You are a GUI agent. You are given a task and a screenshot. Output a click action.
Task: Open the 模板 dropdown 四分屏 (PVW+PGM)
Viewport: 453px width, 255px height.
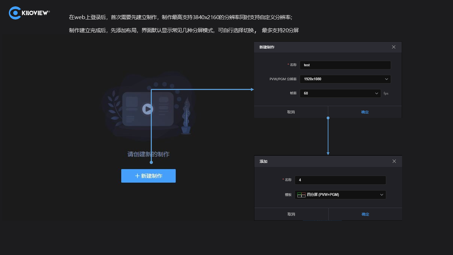(x=340, y=194)
